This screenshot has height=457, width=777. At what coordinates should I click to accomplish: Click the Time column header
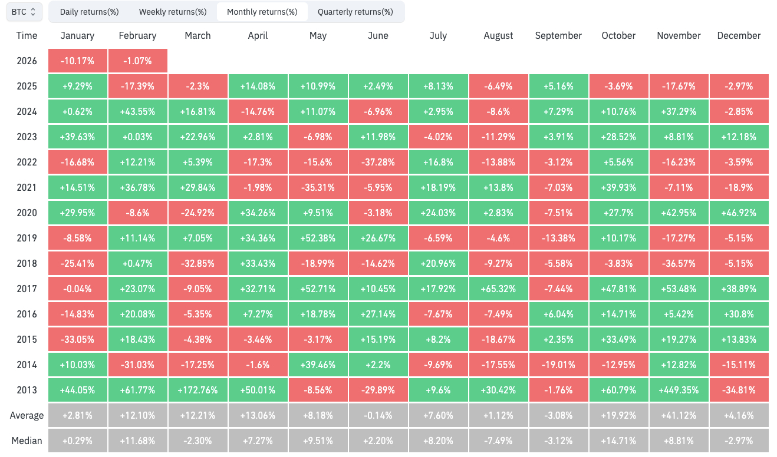click(27, 35)
